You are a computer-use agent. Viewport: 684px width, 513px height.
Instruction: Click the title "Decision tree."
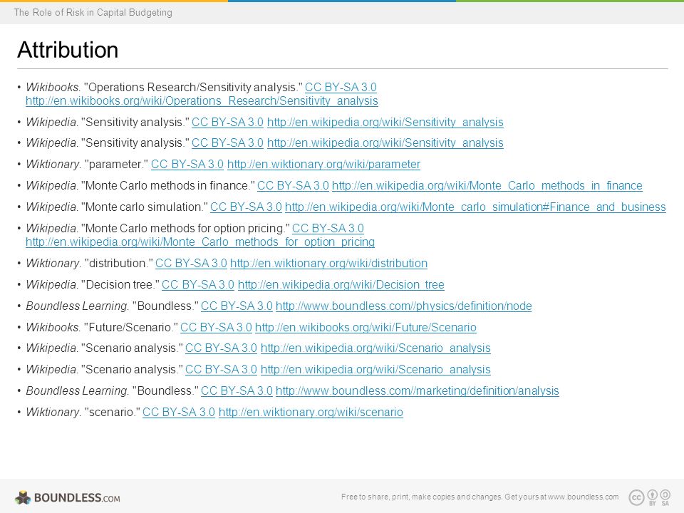(x=120, y=285)
